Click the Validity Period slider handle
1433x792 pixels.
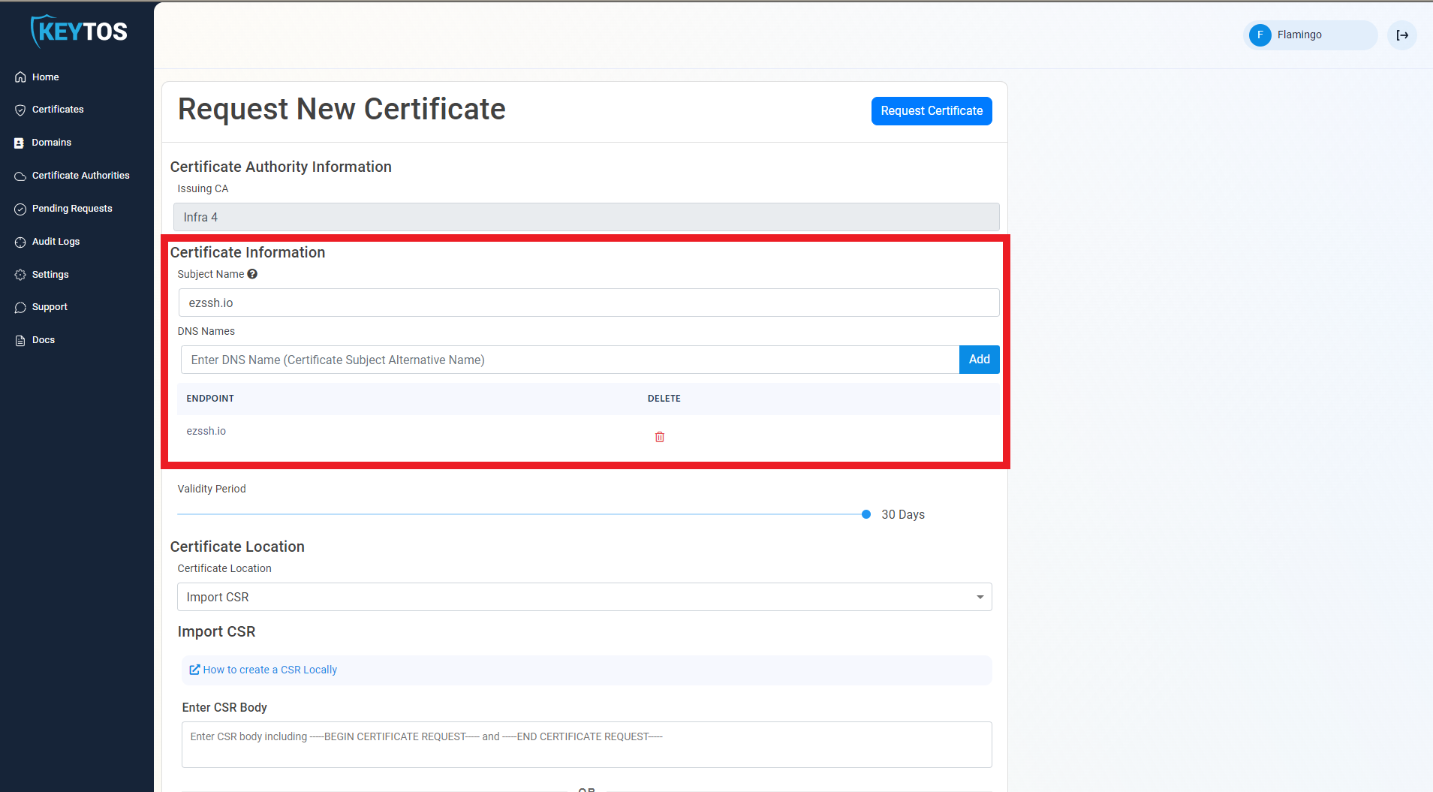[x=866, y=514]
